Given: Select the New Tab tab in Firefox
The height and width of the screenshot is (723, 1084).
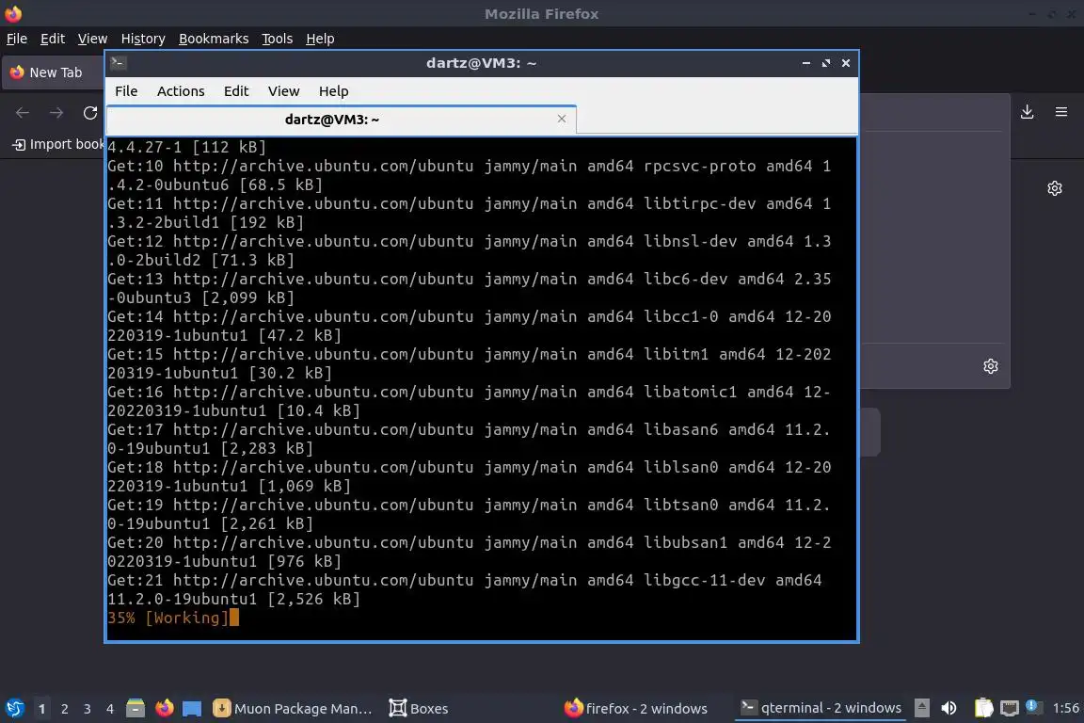Looking at the screenshot, I should pos(54,72).
